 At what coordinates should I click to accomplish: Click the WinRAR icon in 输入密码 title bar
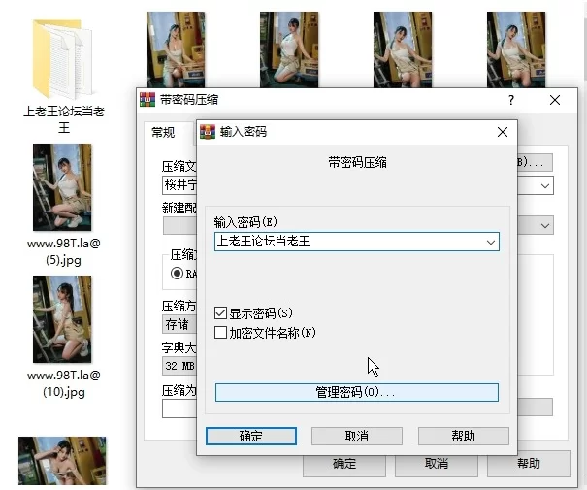tap(208, 132)
